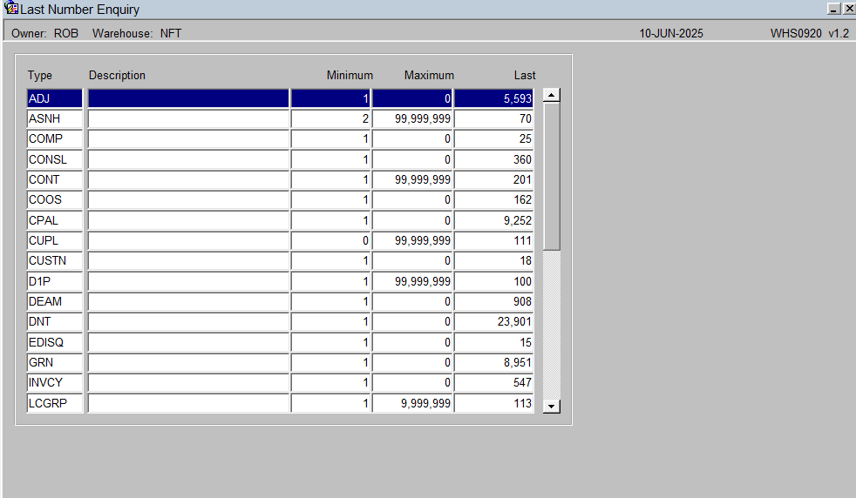
Task: Click the Last value 113 for LCGRP
Action: point(494,404)
